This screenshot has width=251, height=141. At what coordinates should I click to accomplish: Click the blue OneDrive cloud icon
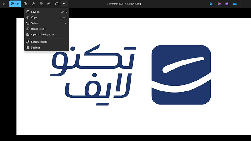(235, 4)
